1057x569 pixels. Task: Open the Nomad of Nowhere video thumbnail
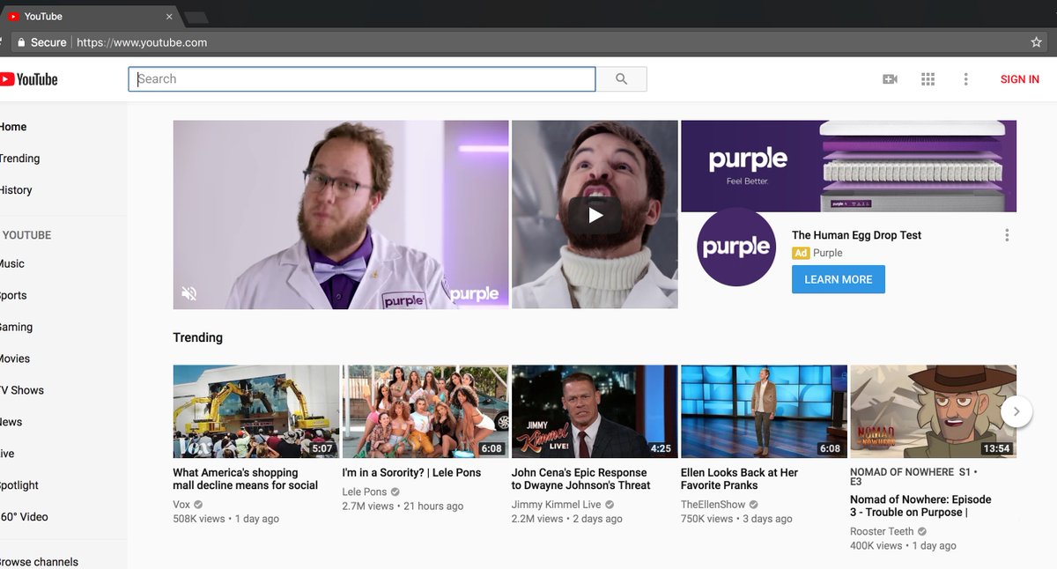(x=933, y=411)
